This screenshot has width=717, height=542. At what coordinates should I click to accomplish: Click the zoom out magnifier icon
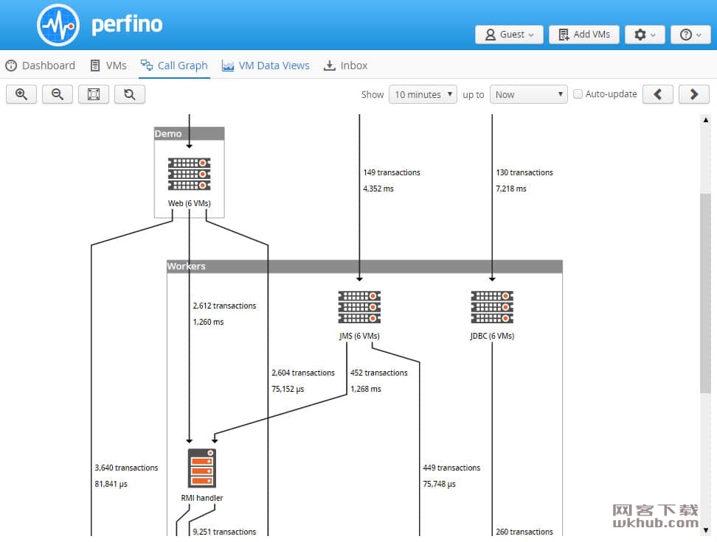click(57, 94)
